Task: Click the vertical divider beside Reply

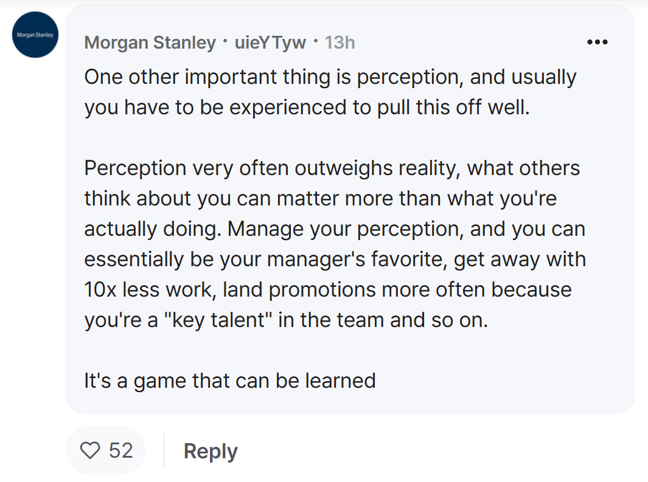Action: click(164, 450)
